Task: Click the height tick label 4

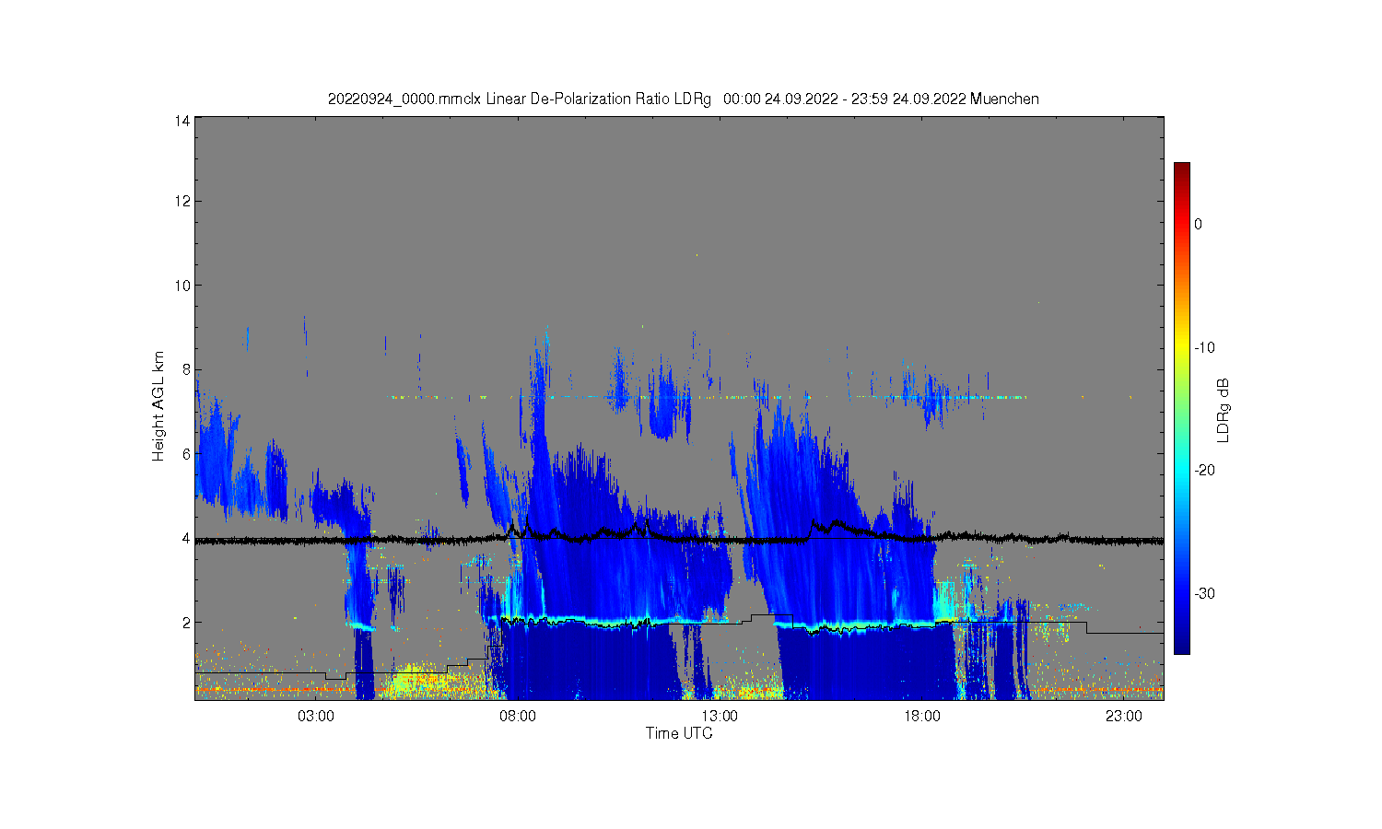Action: [186, 539]
